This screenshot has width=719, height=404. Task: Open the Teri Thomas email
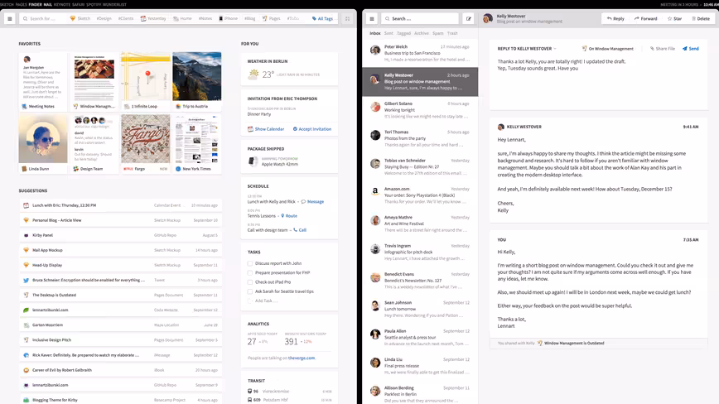pyautogui.click(x=420, y=138)
